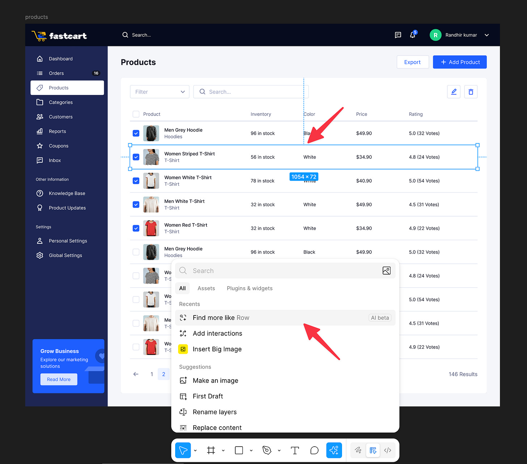
Task: Click the Read More link
Action: pos(59,379)
